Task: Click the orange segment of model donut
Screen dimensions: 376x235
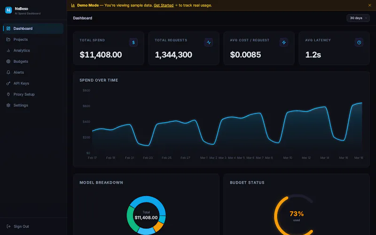Action: pos(158,226)
